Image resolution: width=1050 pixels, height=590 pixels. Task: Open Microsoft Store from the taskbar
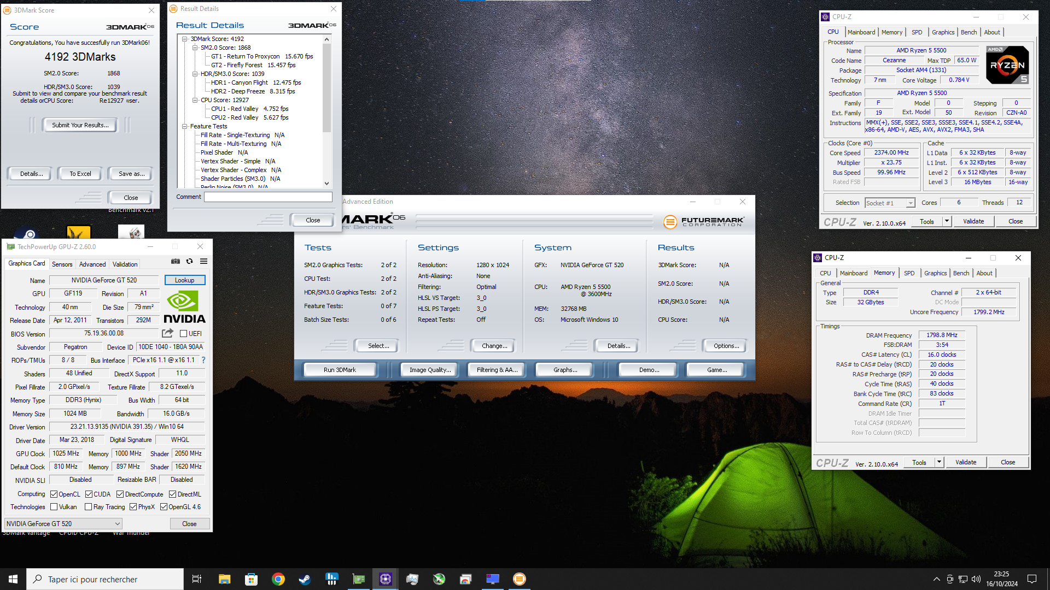251,579
